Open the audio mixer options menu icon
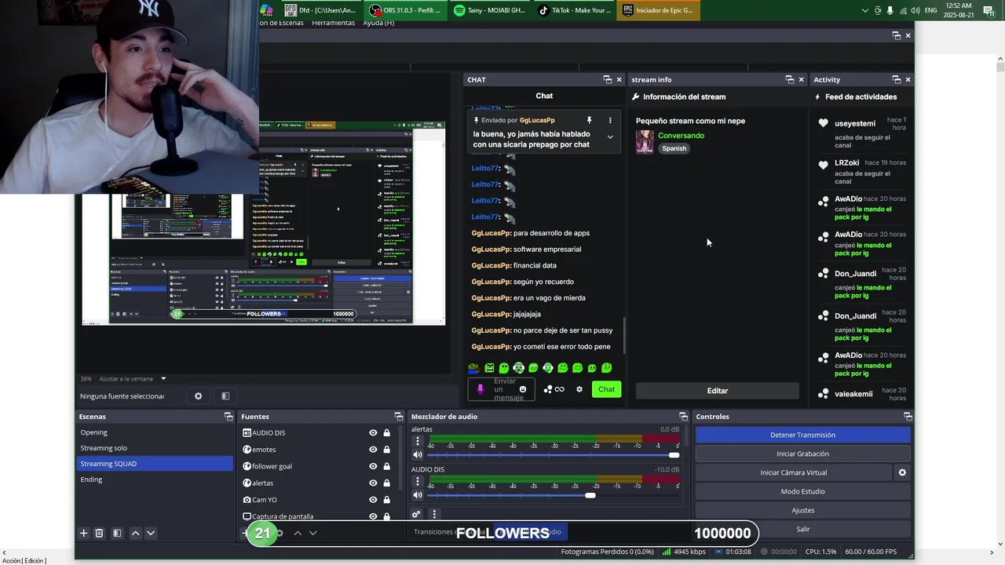This screenshot has height=565, width=1005. pos(434,515)
